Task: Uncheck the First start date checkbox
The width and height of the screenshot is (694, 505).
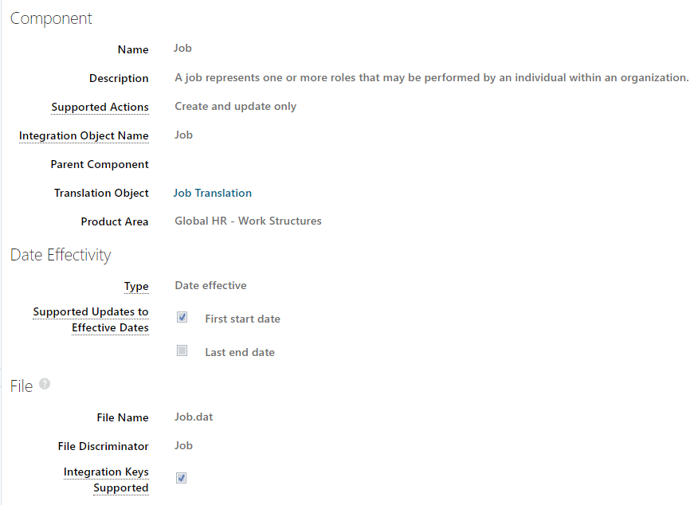Action: click(182, 317)
